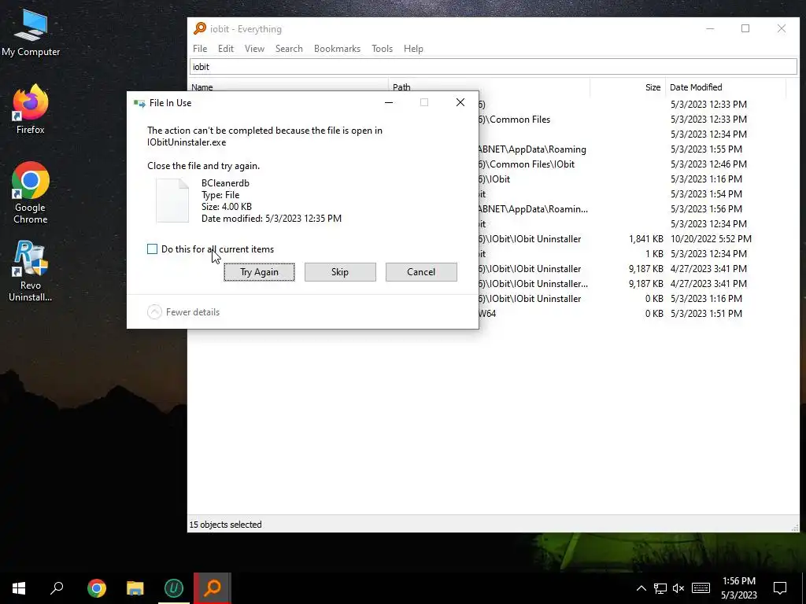The height and width of the screenshot is (604, 806).
Task: Switch to IObit Uninstaller taskbar icon
Action: (x=174, y=588)
